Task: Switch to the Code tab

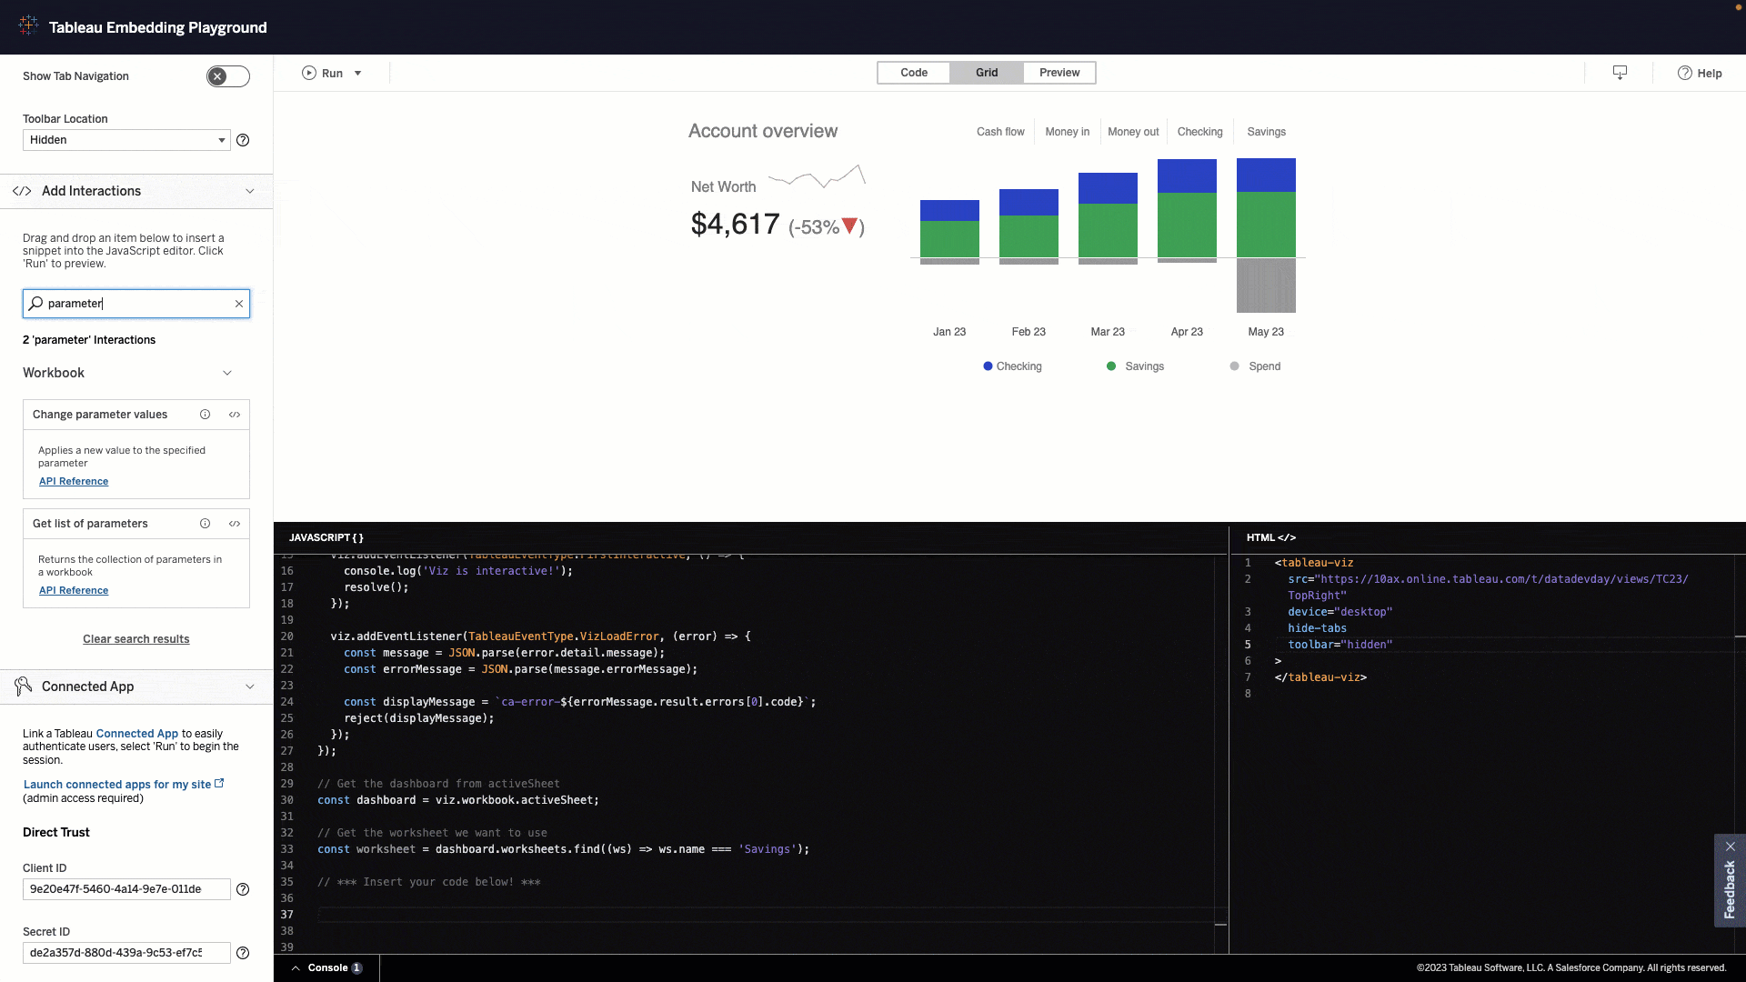Action: [x=914, y=72]
